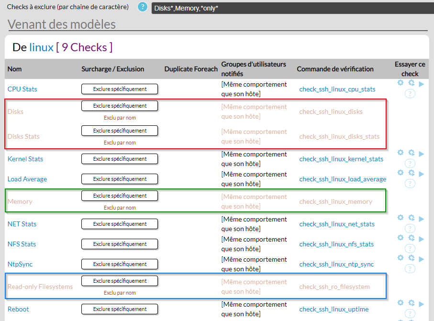Click "Exclure spécifiquement" for Read-only Filesystems

tap(120, 281)
